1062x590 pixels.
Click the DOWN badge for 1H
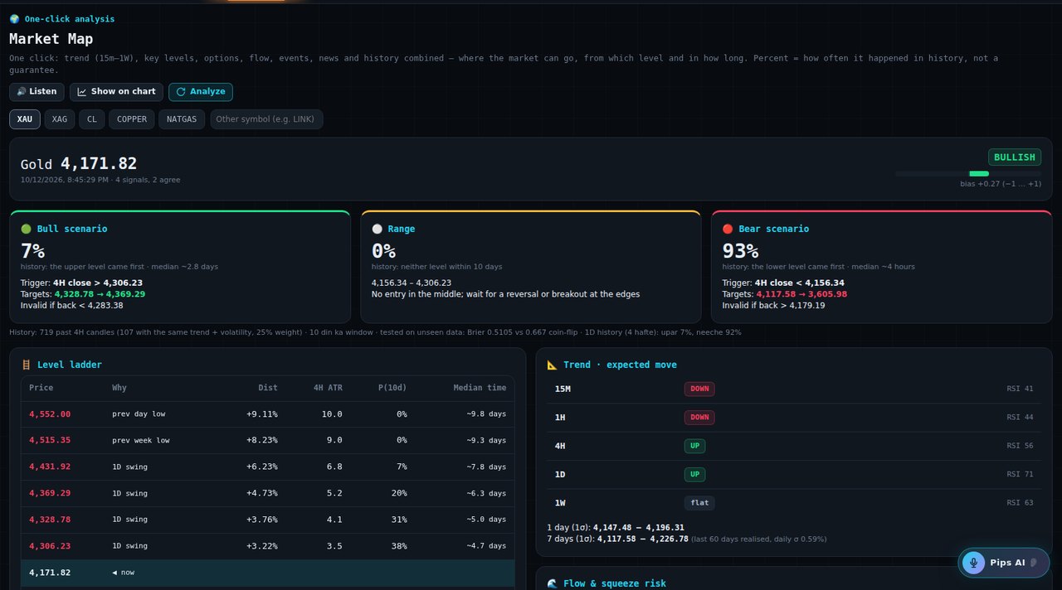699,418
